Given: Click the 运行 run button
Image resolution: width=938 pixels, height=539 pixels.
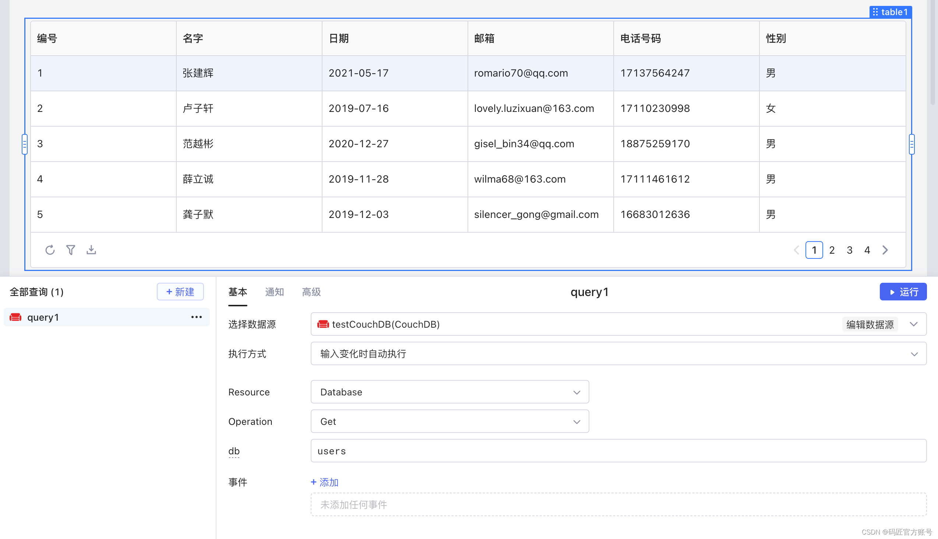Looking at the screenshot, I should [903, 292].
